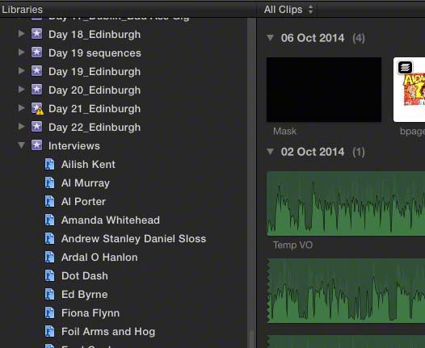425x348 pixels.
Task: Click the Al Murray keyword collection icon
Action: click(x=49, y=182)
